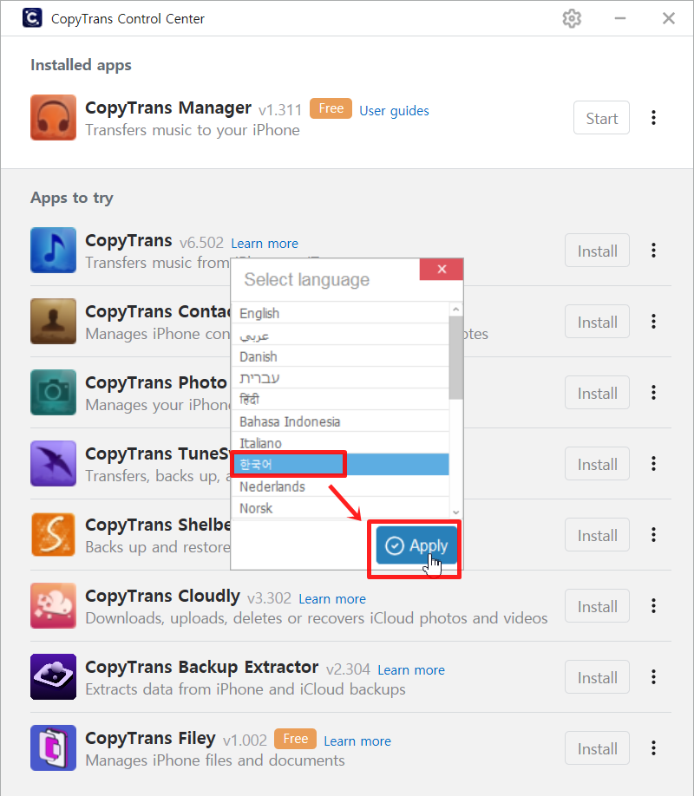Open CopyTrans Manager User guides link
Screen dimensions: 694x796
[394, 111]
